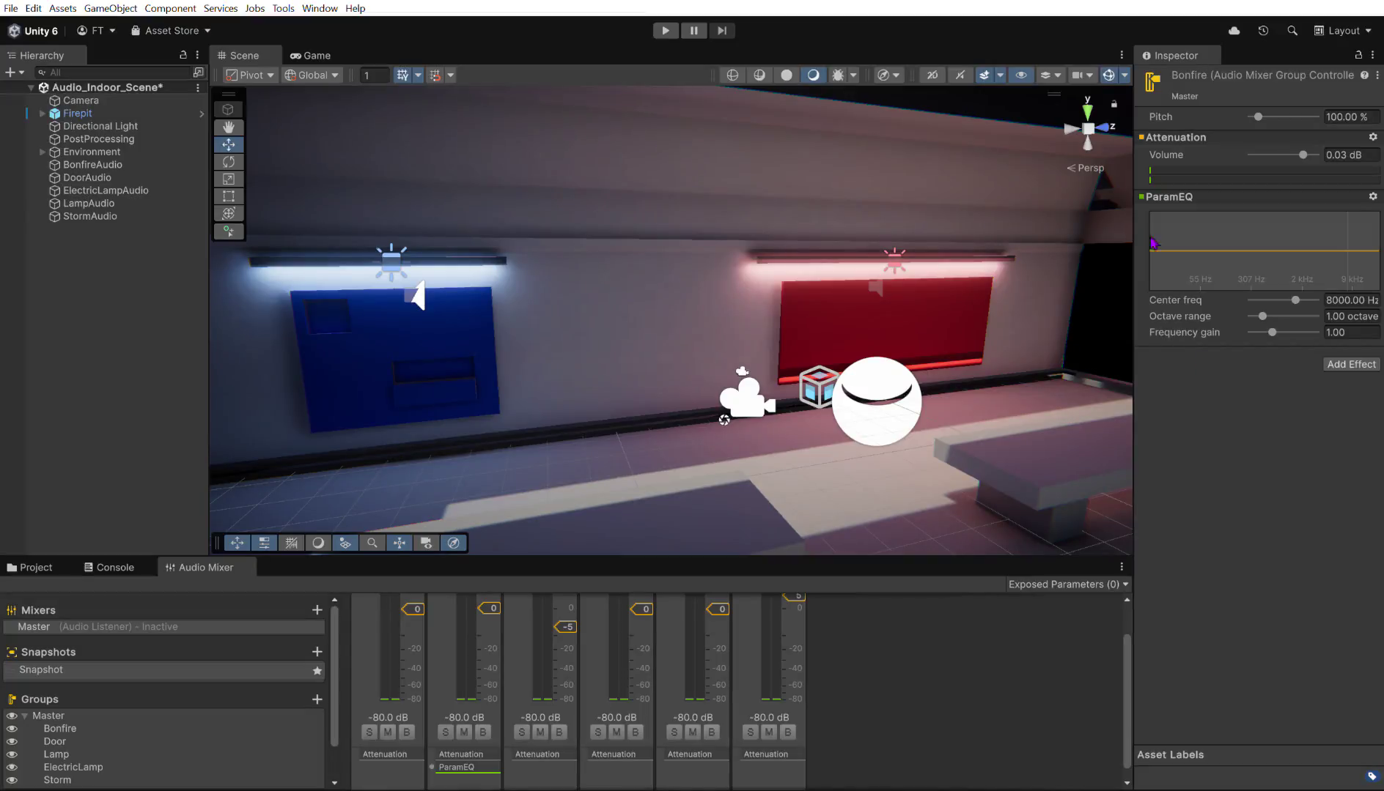The image size is (1384, 791).
Task: Click the Play button
Action: click(x=665, y=31)
